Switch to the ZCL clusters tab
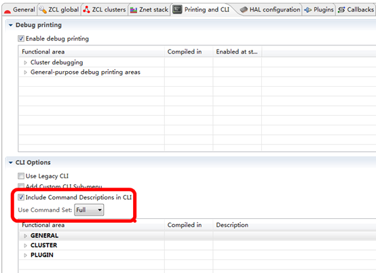Screen dimensions: 376x273 (x=105, y=9)
